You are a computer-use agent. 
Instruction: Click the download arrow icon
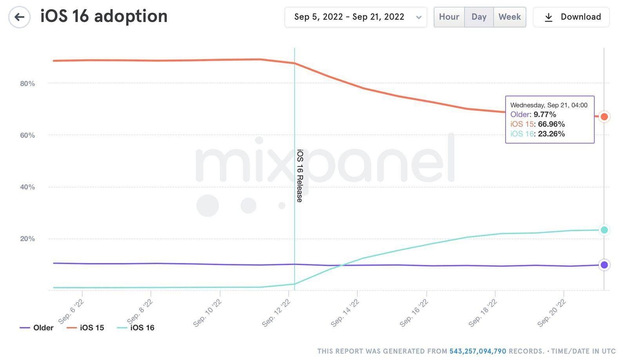click(x=549, y=17)
